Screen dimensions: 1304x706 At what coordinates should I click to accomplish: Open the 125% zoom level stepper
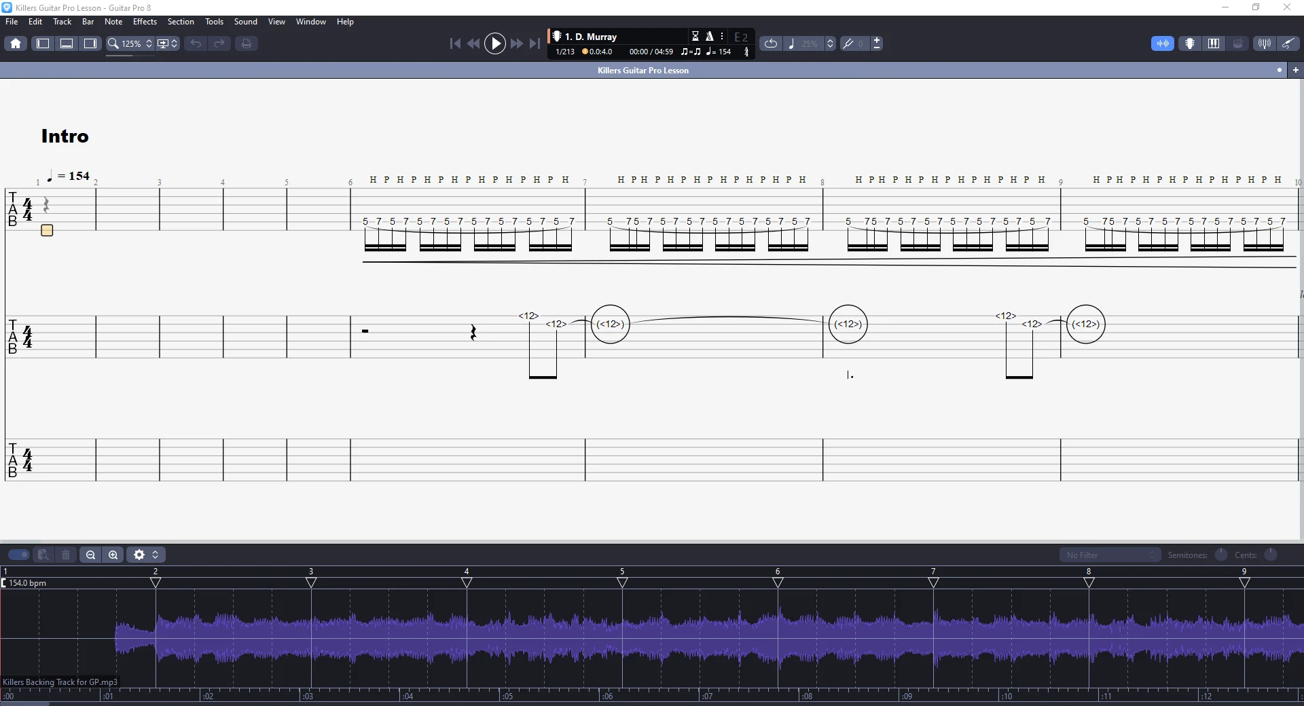[149, 43]
